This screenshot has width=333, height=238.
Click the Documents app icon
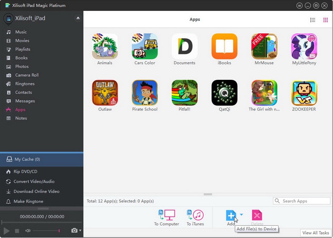(x=185, y=46)
